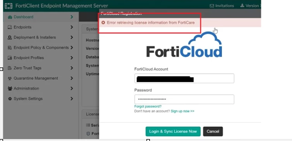This screenshot has width=292, height=141.
Task: Focus the Password input field
Action: [x=184, y=99]
